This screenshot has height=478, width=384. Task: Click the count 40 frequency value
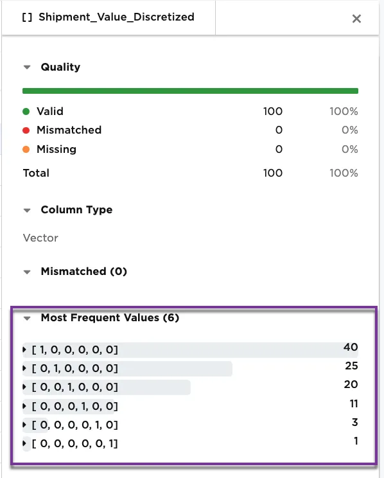[351, 347]
